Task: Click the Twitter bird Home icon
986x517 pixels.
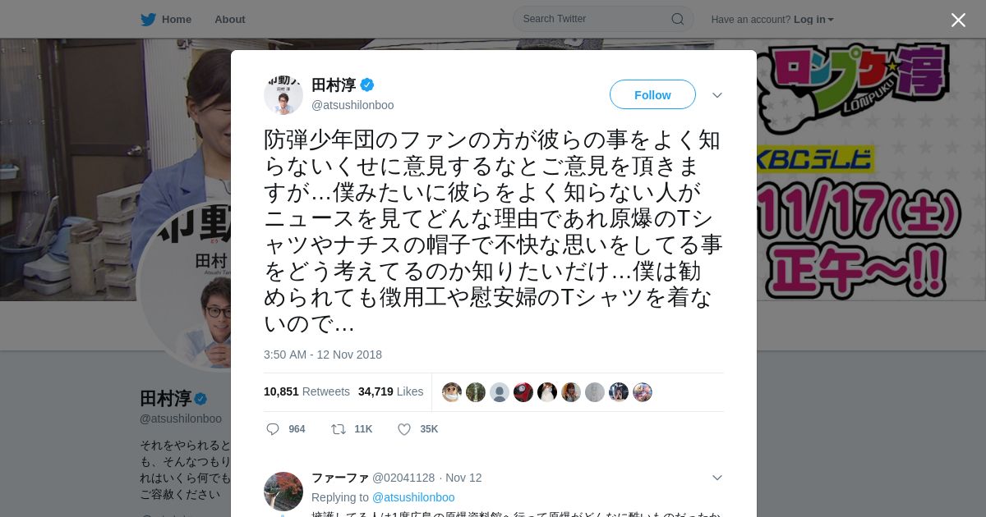Action: click(148, 20)
